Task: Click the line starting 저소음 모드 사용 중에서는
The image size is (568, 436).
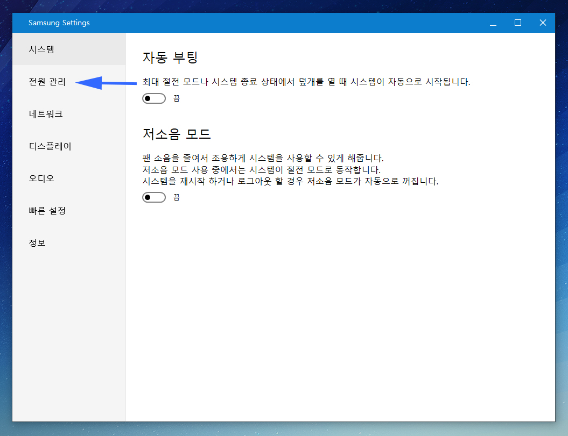Action: [x=262, y=170]
